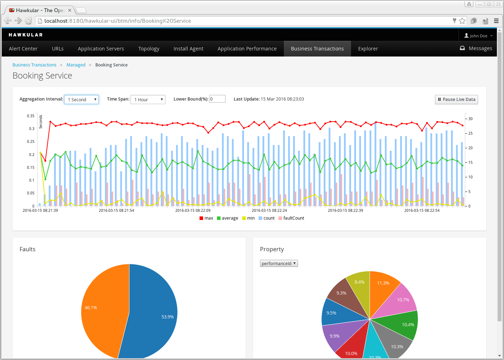Click the Messages inbox icon
The width and height of the screenshot is (504, 360).
pyautogui.click(x=462, y=48)
